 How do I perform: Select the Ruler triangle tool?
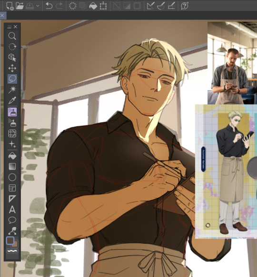tap(12, 199)
